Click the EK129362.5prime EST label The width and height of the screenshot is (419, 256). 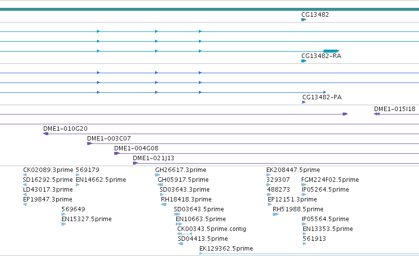tap(226, 249)
